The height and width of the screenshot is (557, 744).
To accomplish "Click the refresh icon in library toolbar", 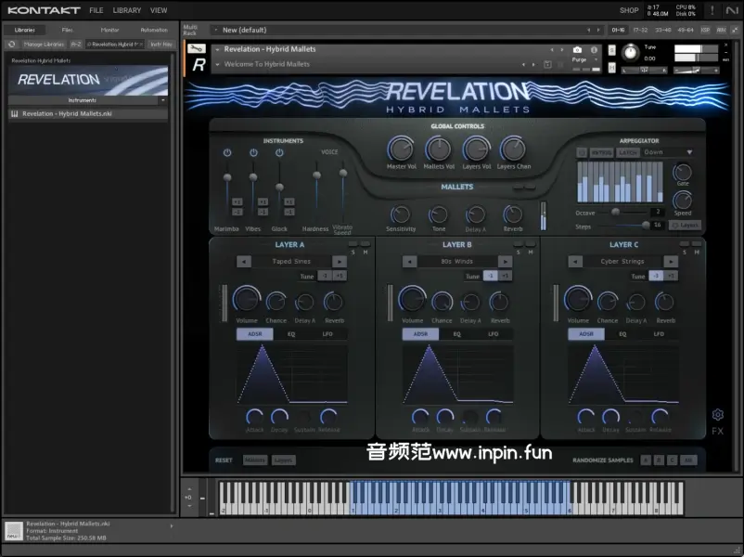I will click(12, 44).
